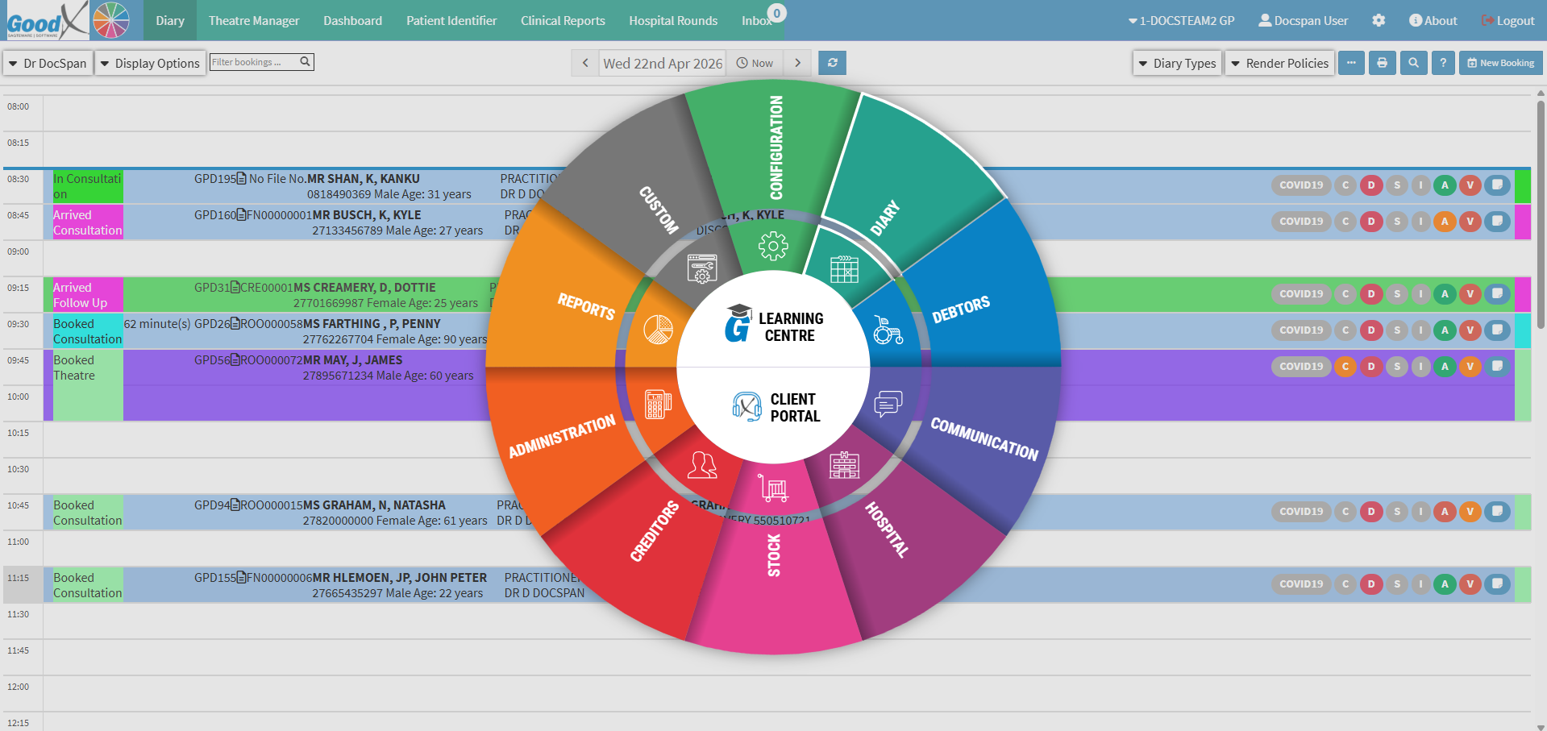Viewport: 1547px width, 731px height.
Task: Open the Learning Centre from the wheel centre
Action: tap(774, 326)
